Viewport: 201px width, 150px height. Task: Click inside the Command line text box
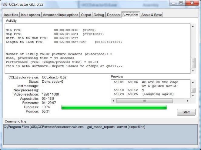[x=100, y=135]
